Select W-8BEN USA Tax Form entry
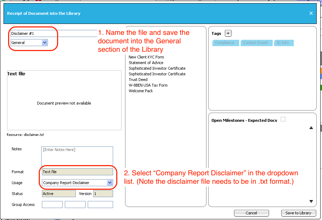 tap(148, 85)
